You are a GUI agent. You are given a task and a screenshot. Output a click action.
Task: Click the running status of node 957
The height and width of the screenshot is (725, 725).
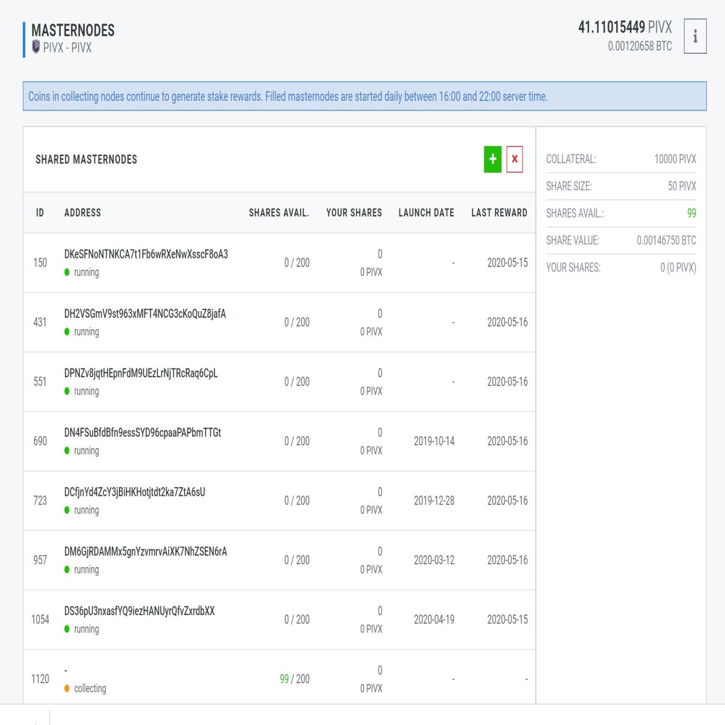coord(86,570)
